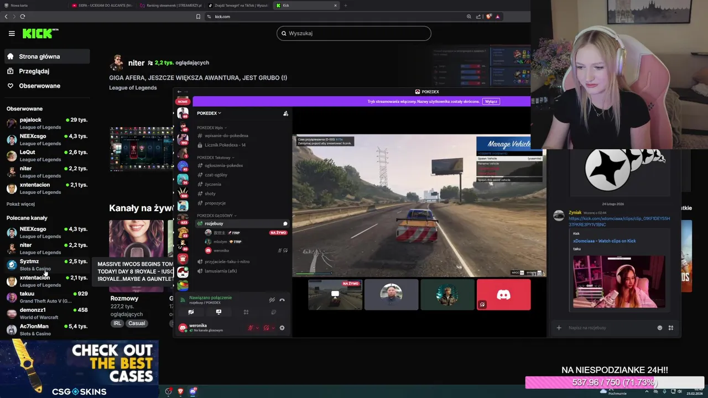Open chat bubble of rozjebusy voice channel

click(285, 224)
